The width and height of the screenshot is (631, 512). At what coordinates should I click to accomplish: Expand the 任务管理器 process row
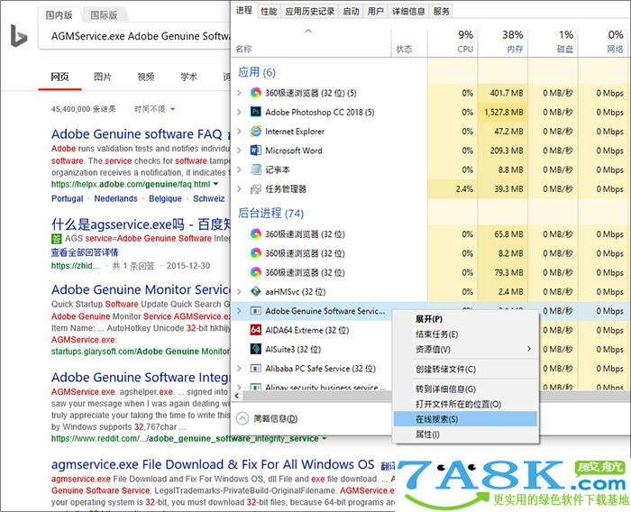pos(240,188)
